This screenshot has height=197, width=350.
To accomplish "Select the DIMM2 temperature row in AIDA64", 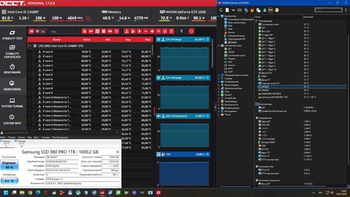I will [302, 87].
